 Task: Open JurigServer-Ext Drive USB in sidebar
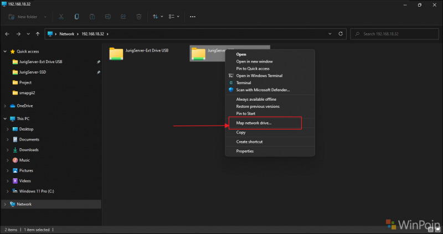tap(40, 62)
